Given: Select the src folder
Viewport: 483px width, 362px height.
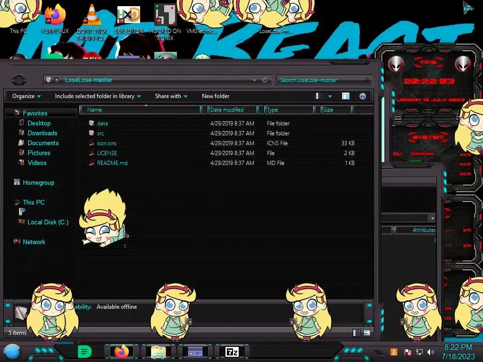Looking at the screenshot, I should coord(100,133).
